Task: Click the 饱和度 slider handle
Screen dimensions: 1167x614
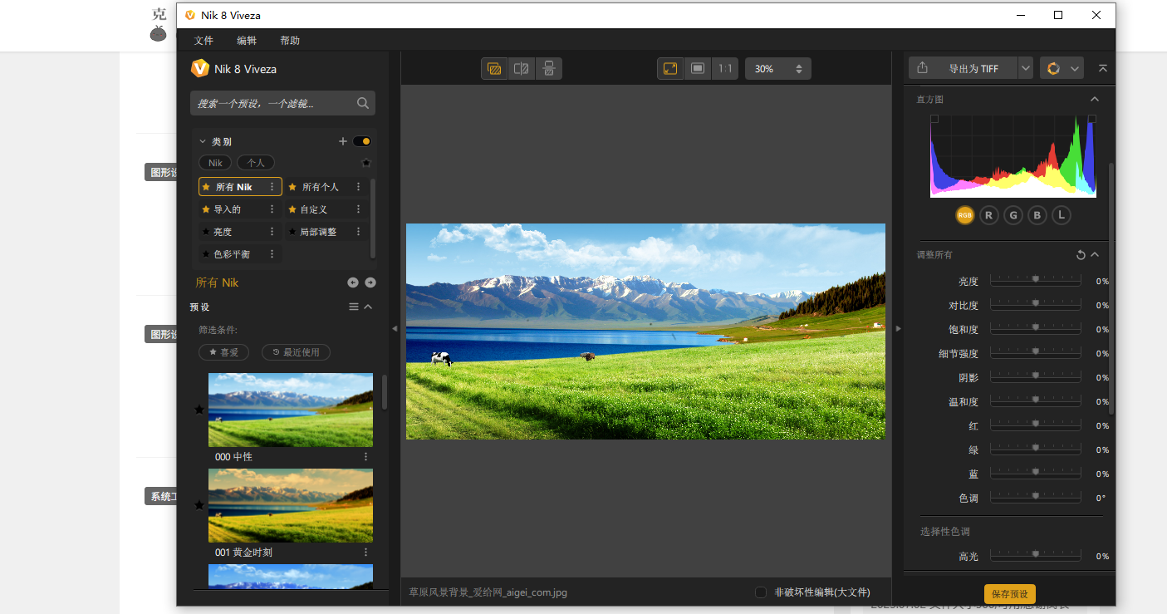Action: (1035, 328)
